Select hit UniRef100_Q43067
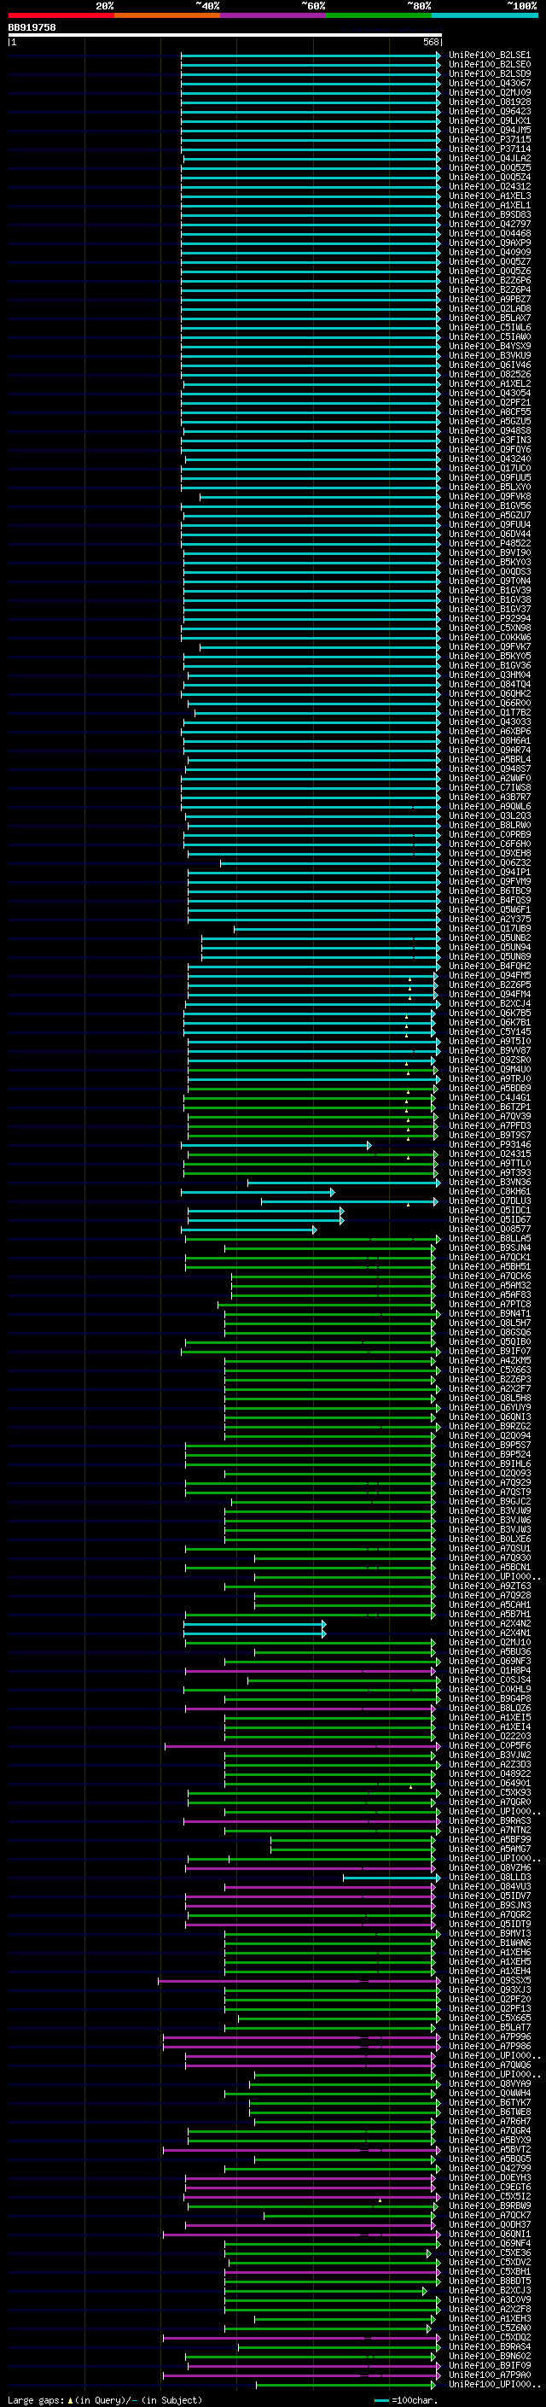 (489, 83)
